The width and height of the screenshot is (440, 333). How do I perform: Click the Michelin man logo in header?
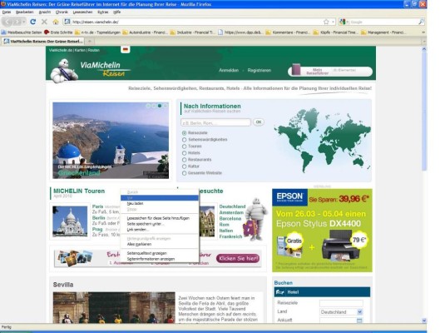[x=64, y=70]
